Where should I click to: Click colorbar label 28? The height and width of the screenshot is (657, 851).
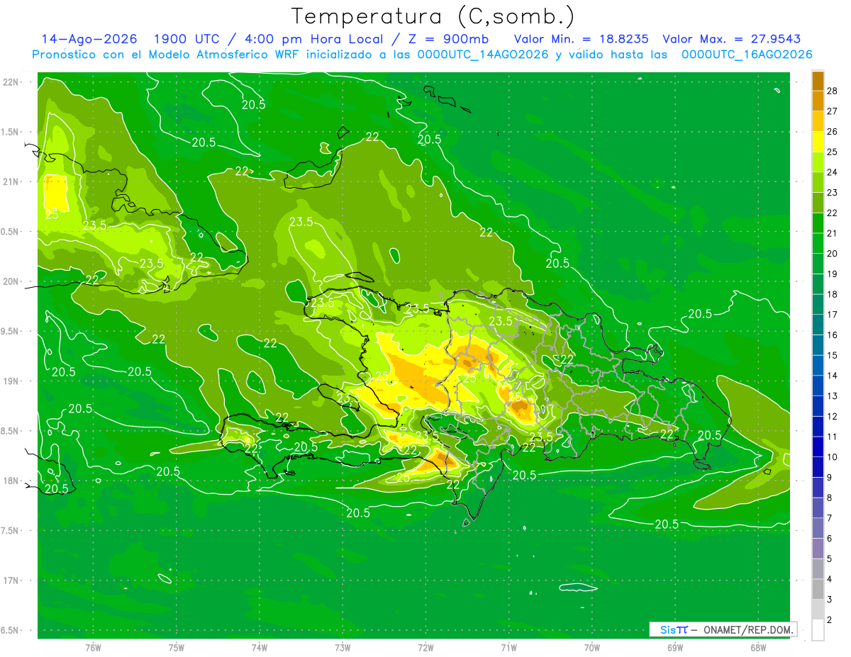point(833,90)
